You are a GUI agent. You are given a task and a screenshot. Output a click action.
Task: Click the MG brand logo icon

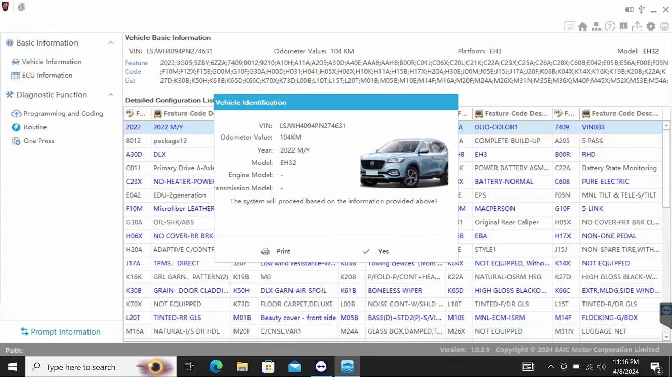coord(21,7)
